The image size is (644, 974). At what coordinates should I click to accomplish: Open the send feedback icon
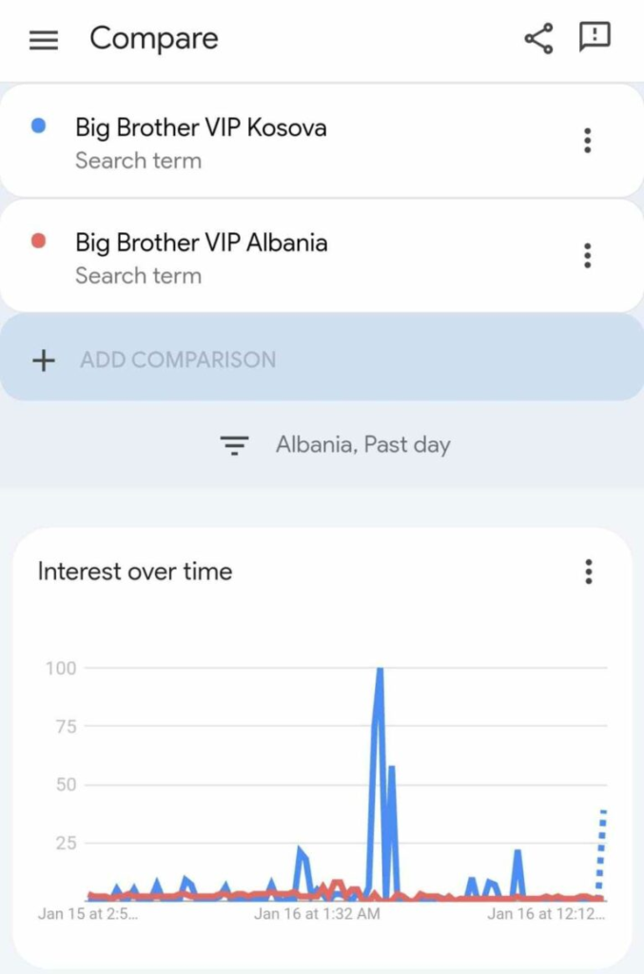coord(595,37)
